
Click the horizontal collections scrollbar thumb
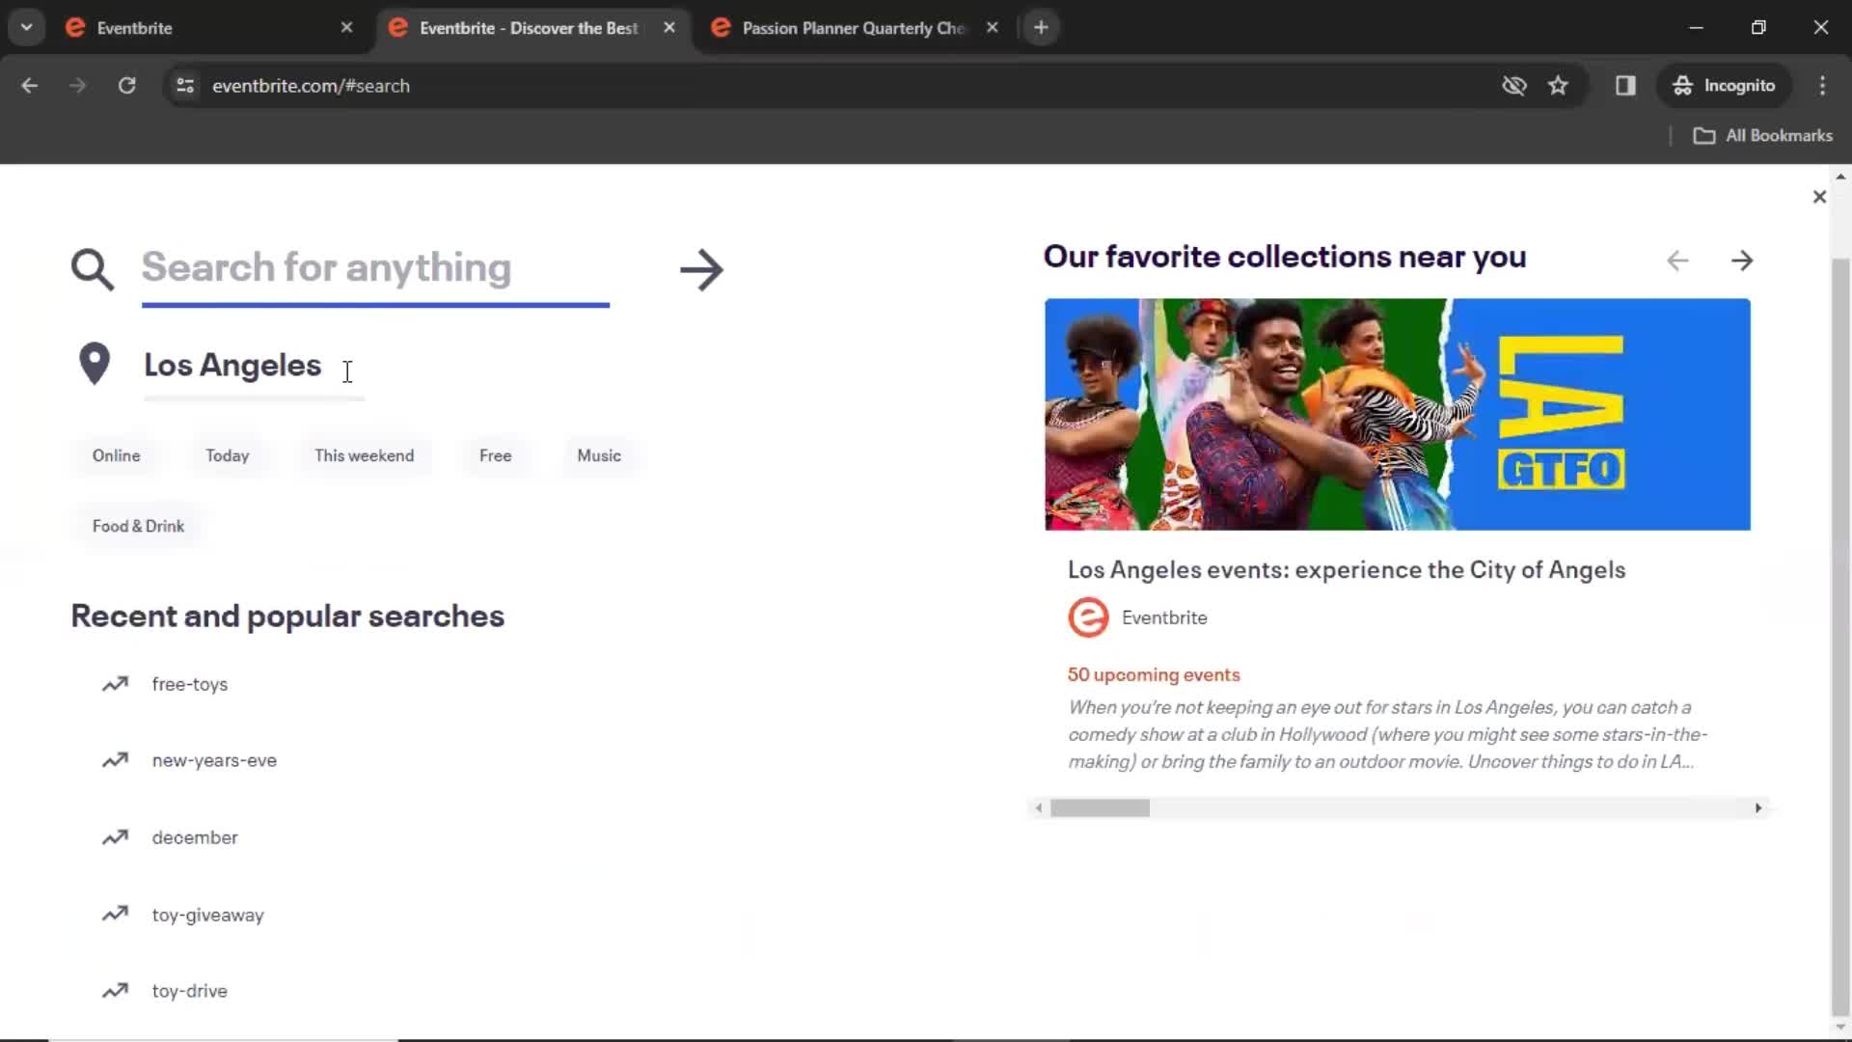tap(1100, 808)
